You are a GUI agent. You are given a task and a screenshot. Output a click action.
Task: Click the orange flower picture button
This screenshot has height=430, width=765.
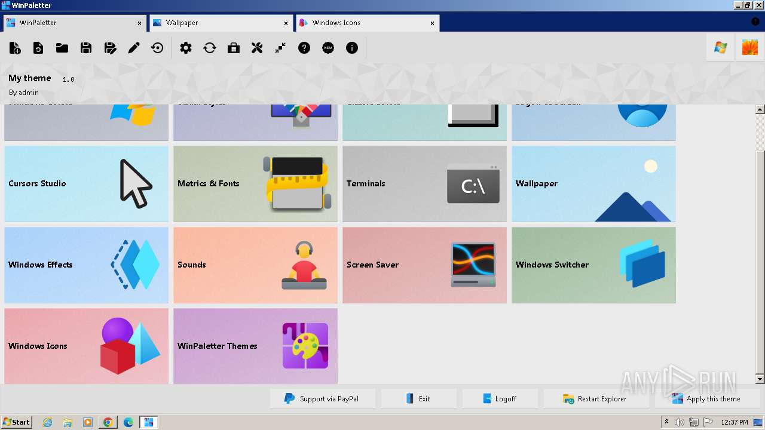point(750,48)
